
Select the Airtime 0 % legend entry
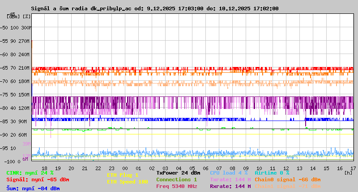point(272,173)
